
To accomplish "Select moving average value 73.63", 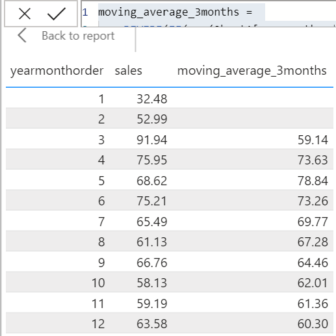I will tap(313, 160).
